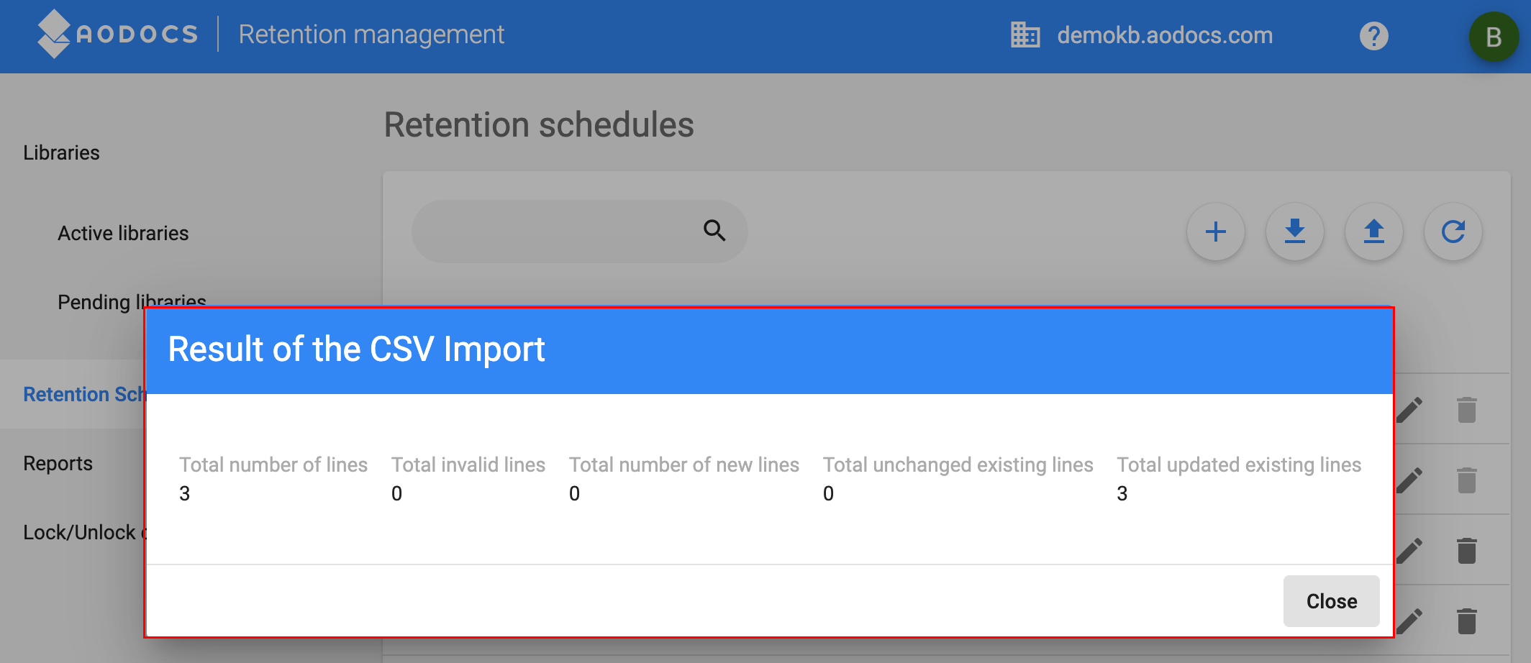Select Libraries section in sidebar
This screenshot has height=663, width=1531.
click(61, 152)
